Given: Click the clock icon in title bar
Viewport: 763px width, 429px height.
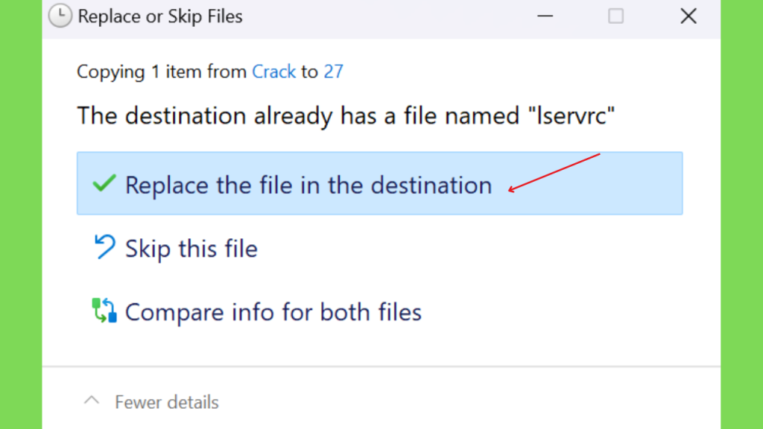Looking at the screenshot, I should 60,16.
